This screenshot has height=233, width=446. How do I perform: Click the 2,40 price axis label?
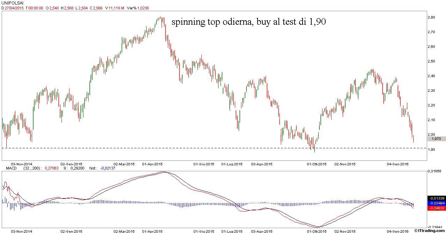point(432,76)
